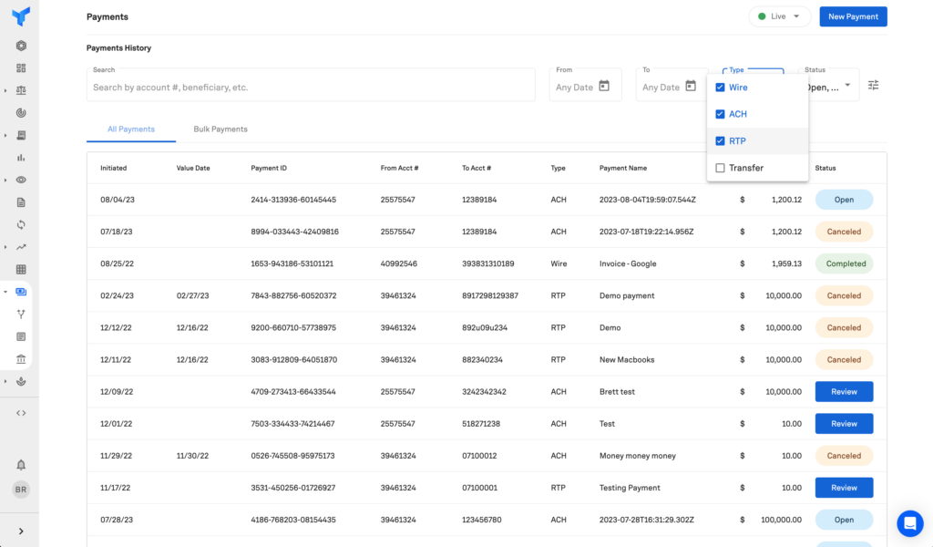Click payment ID 9200-660710-57738975
The image size is (933, 547).
point(293,328)
